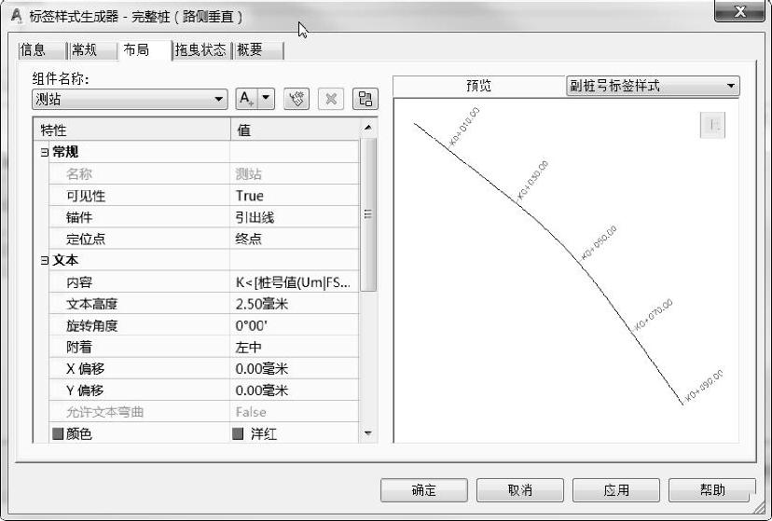
Task: Click the scrollbar down arrow
Action: point(368,433)
